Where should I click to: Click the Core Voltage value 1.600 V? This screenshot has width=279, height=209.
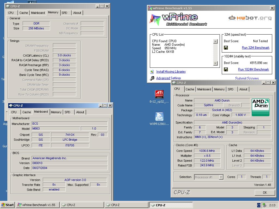(x=241, y=115)
